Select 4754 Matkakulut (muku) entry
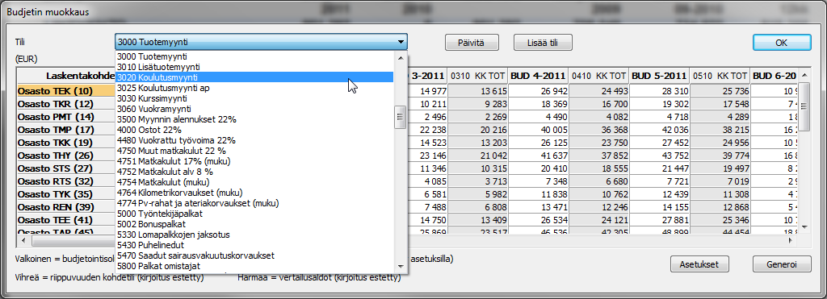Viewport: 827px width, 299px height. 254,182
